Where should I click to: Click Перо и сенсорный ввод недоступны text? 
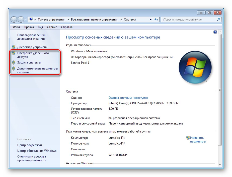coord(146,123)
